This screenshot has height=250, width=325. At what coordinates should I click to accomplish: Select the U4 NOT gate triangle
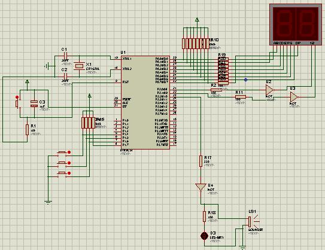201,187
